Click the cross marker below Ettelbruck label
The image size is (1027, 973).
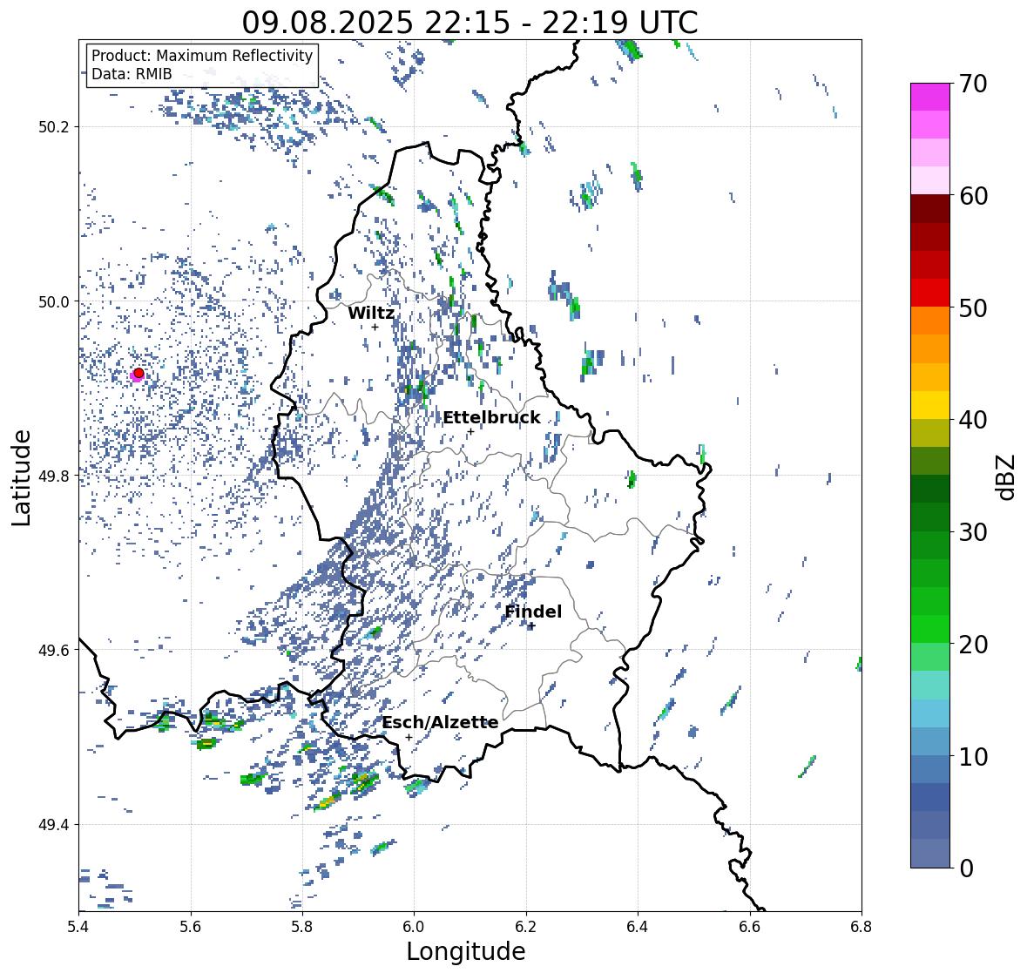click(470, 431)
